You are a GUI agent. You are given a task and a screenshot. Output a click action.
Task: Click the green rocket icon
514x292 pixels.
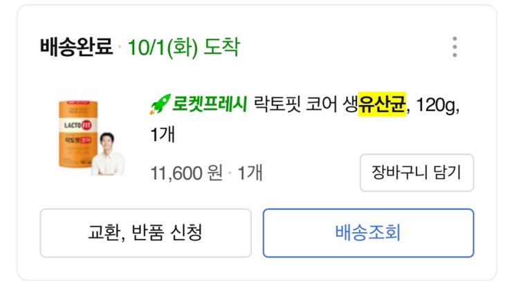160,106
